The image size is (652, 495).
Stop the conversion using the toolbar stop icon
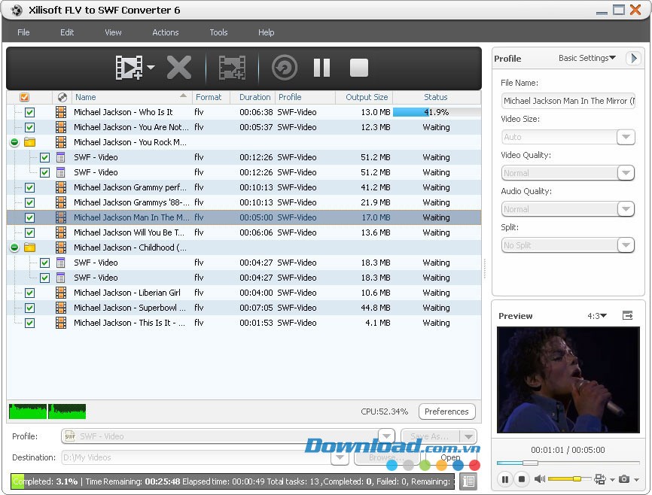coord(358,67)
